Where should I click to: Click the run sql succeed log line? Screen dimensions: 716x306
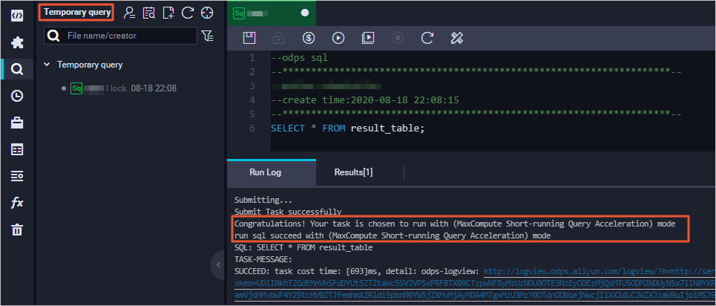(393, 236)
